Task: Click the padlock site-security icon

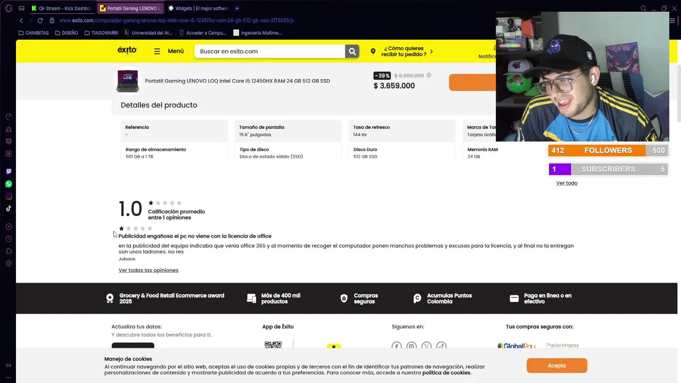Action: (x=52, y=20)
